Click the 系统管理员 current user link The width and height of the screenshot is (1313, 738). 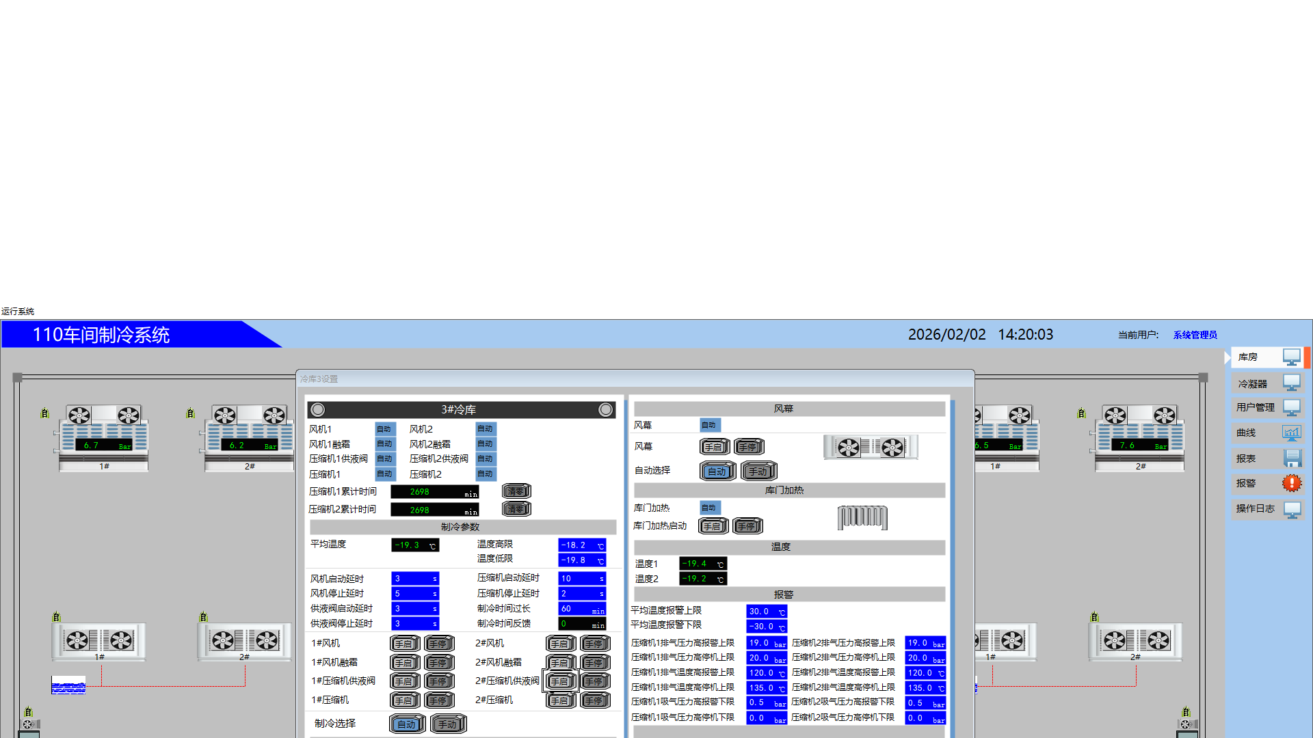click(x=1195, y=335)
